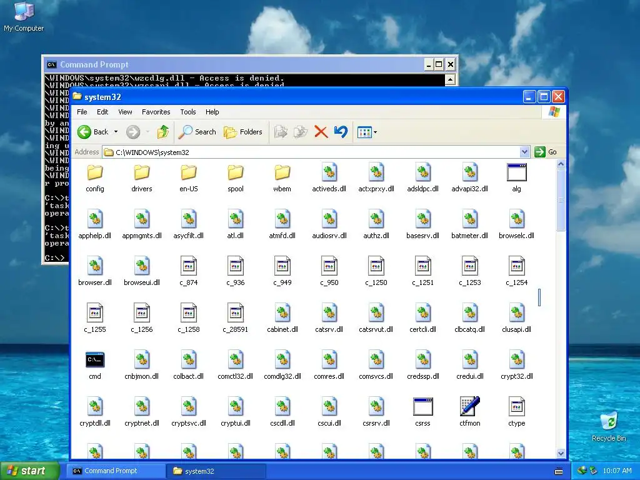Open the File menu

[x=82, y=112]
